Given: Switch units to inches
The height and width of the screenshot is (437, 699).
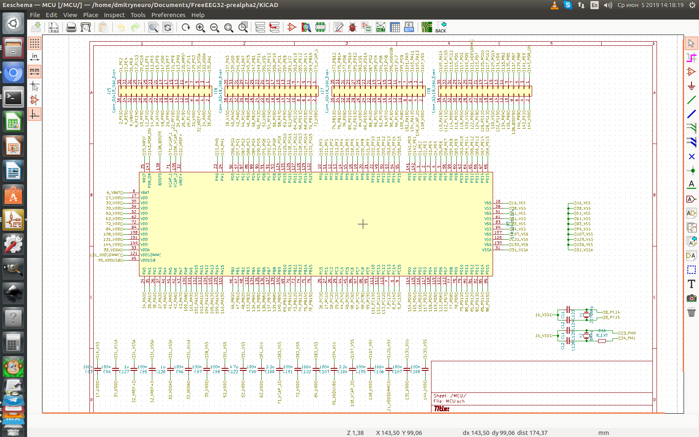Looking at the screenshot, I should (35, 57).
